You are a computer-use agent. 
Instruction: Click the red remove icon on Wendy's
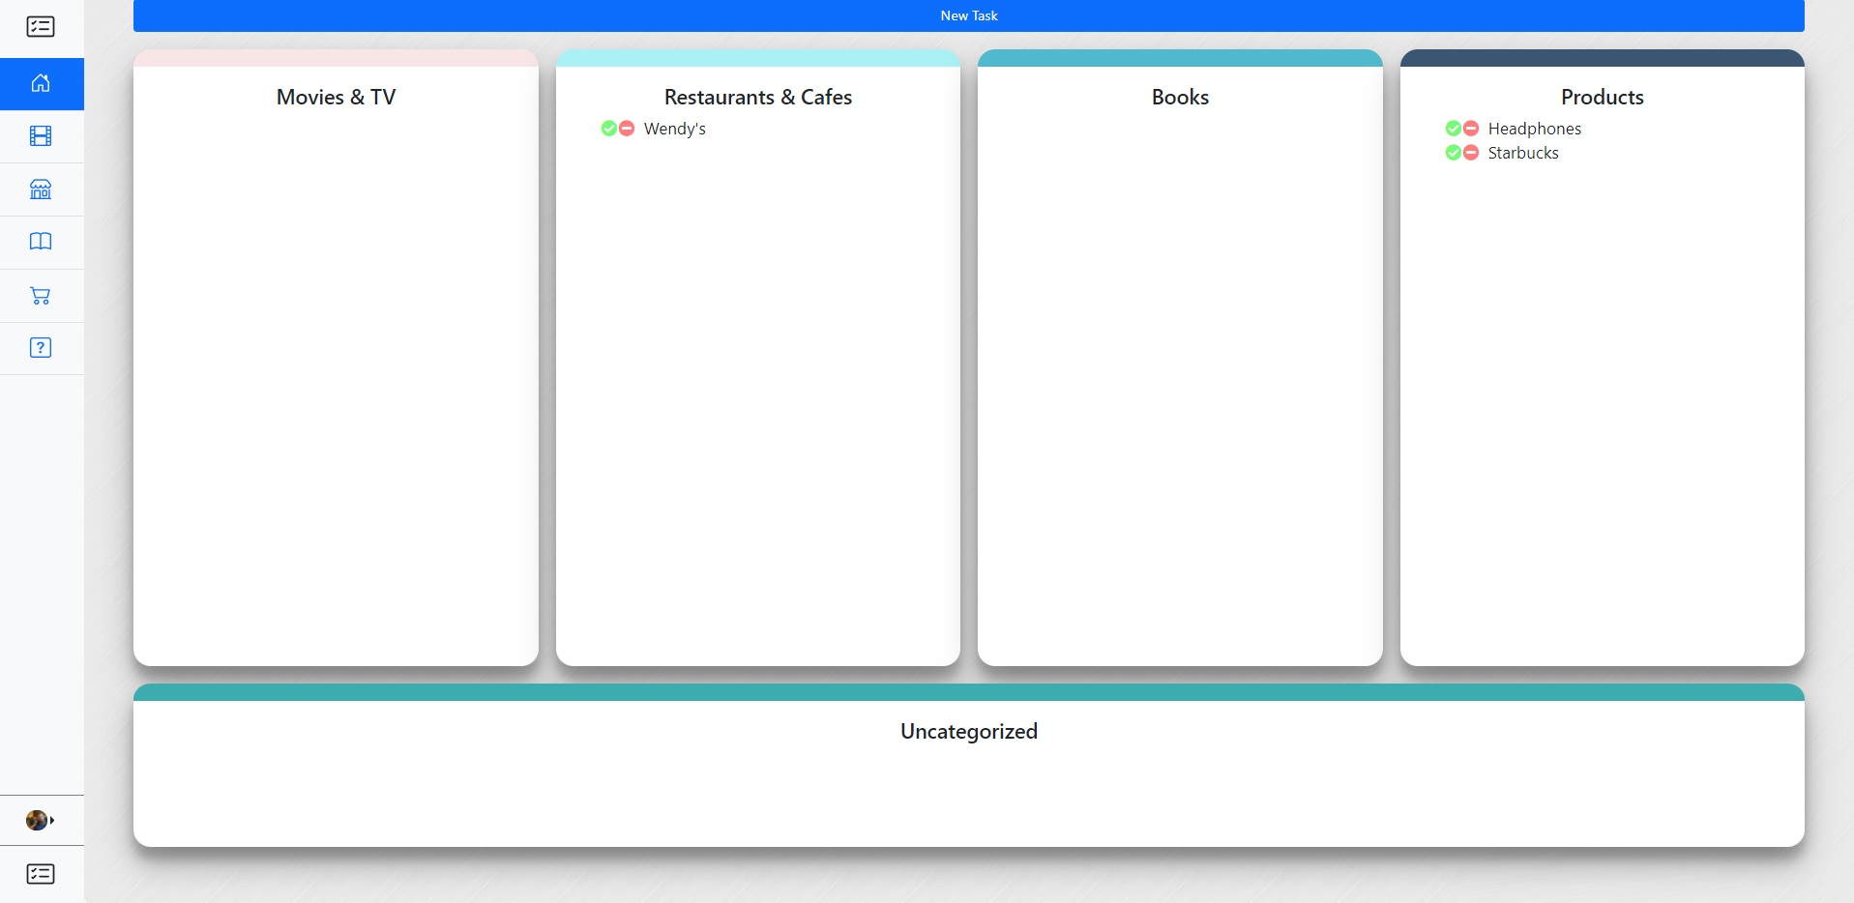pos(626,129)
